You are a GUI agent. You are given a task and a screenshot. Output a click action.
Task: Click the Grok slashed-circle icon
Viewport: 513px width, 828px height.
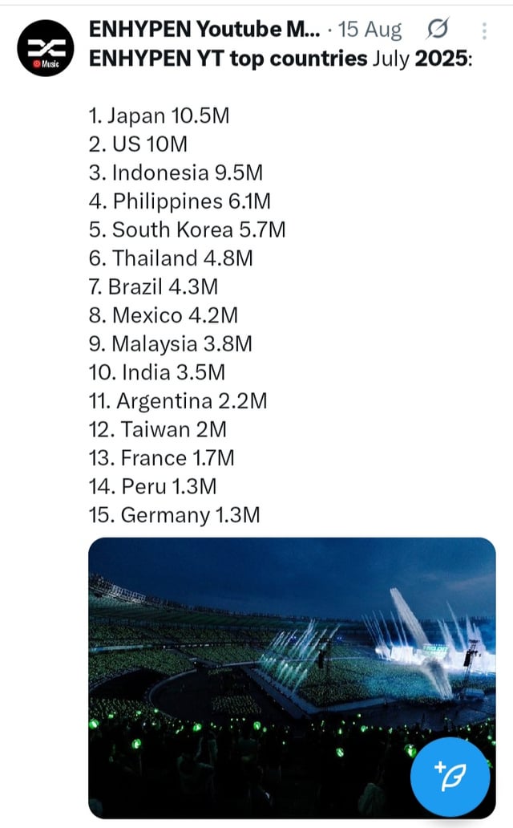pyautogui.click(x=438, y=30)
